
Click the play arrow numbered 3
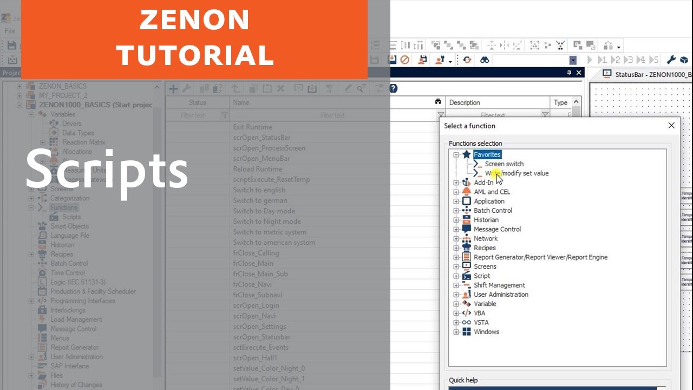click(x=628, y=60)
